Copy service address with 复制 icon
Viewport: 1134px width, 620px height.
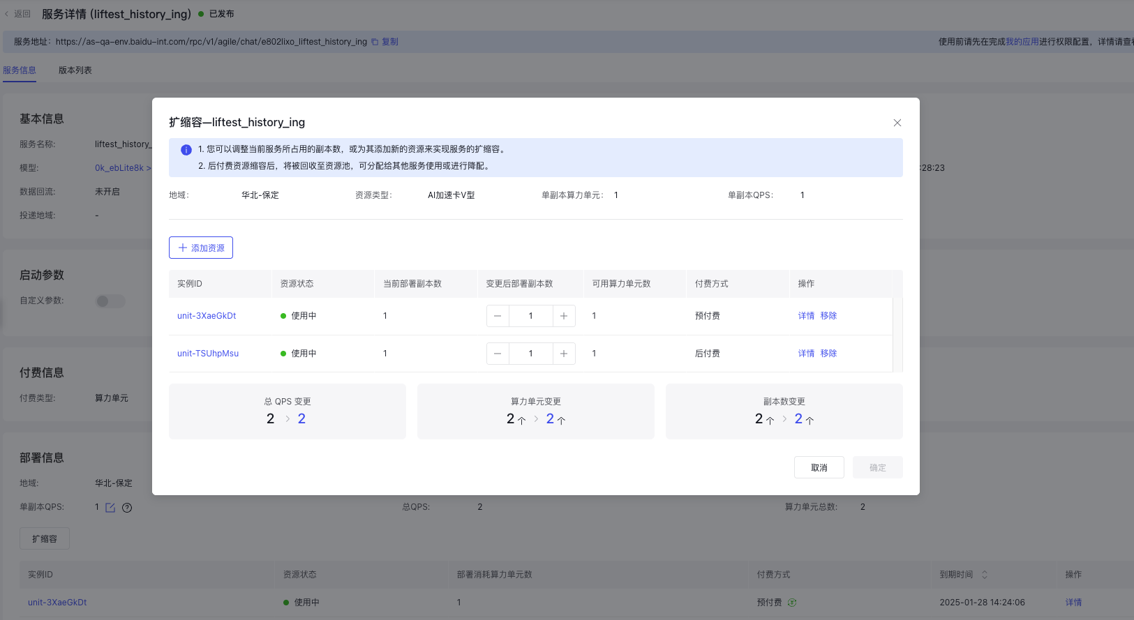385,42
